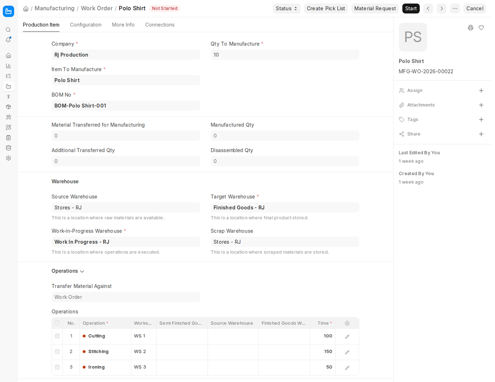The width and height of the screenshot is (495, 382).
Task: Click the BOM No field
Action: 126,106
